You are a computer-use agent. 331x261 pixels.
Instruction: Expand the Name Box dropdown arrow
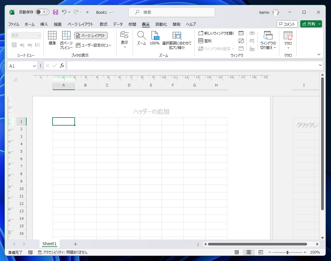click(x=34, y=66)
